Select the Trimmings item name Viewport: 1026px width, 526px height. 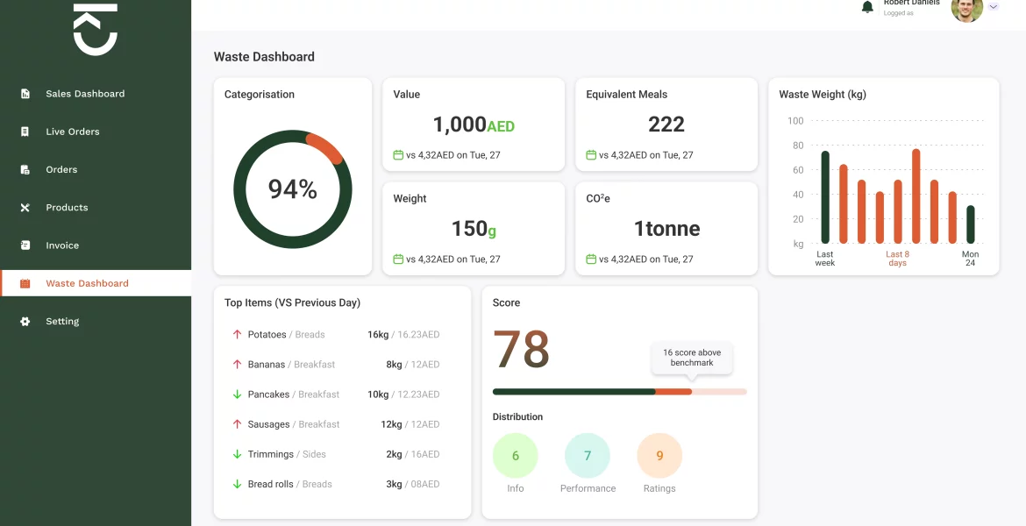coord(270,455)
